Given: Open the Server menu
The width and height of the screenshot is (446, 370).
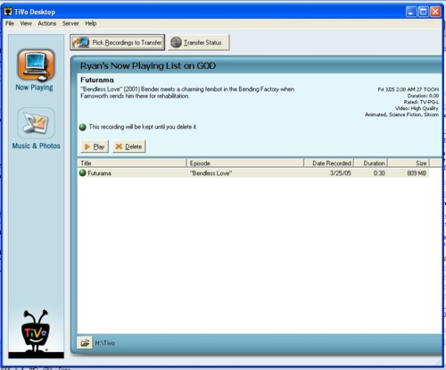Looking at the screenshot, I should click(x=70, y=23).
